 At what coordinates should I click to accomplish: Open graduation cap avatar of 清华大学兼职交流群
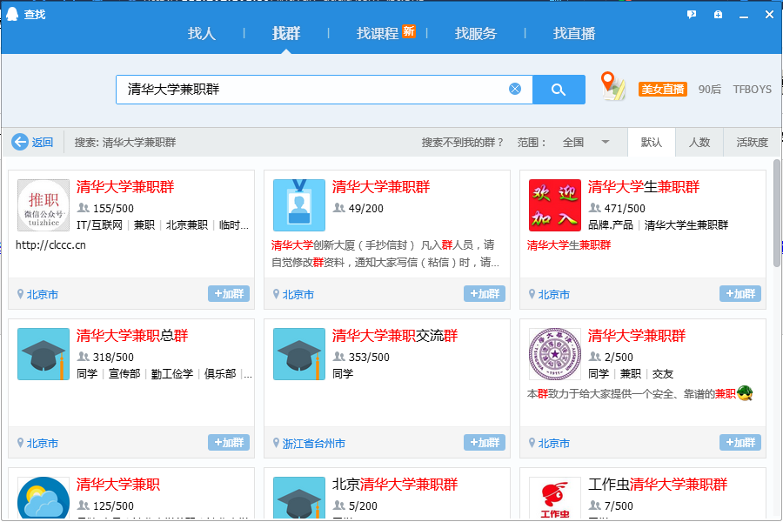[299, 354]
